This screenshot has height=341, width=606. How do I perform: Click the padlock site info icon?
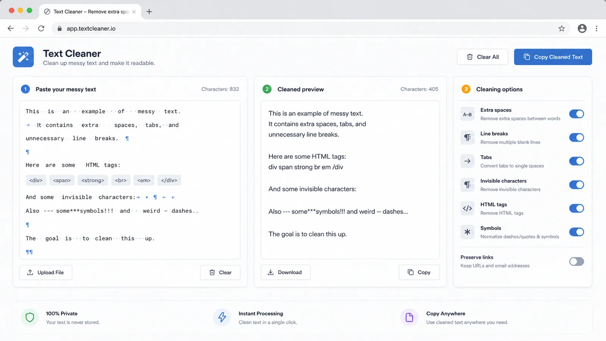[x=59, y=28]
